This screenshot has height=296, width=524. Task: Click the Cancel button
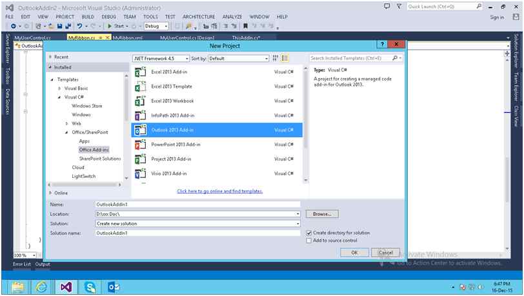coord(386,253)
